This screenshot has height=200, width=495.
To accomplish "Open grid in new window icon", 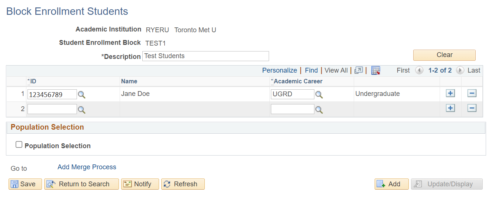I will click(x=359, y=70).
